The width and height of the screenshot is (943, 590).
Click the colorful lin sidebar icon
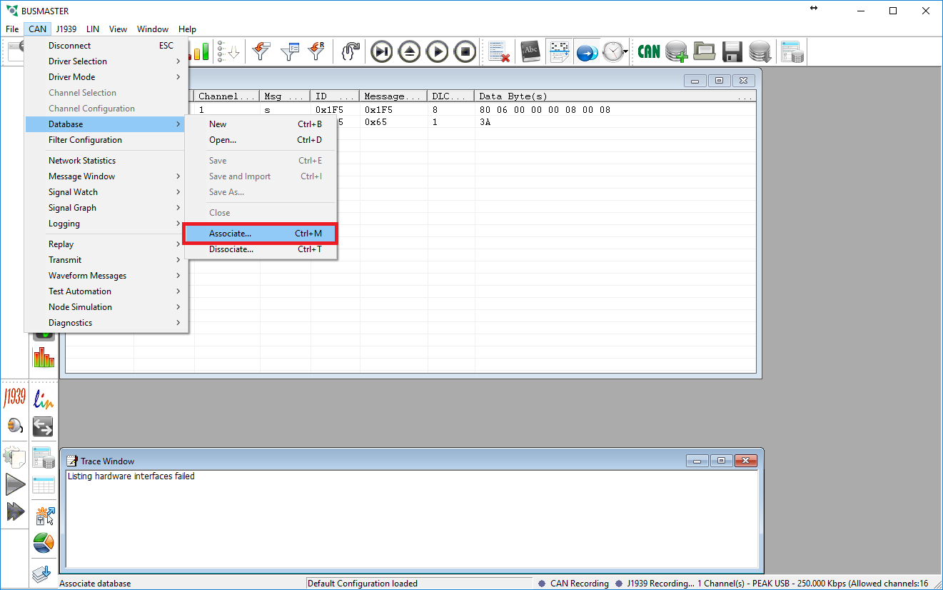coord(44,398)
